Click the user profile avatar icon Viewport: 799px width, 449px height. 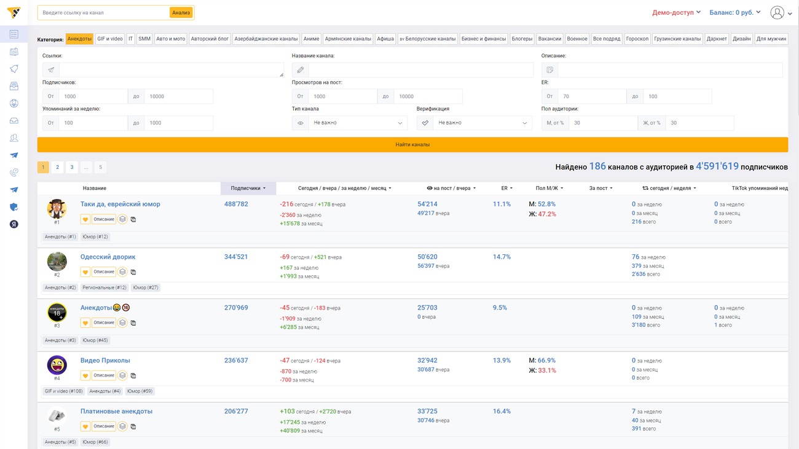click(777, 12)
